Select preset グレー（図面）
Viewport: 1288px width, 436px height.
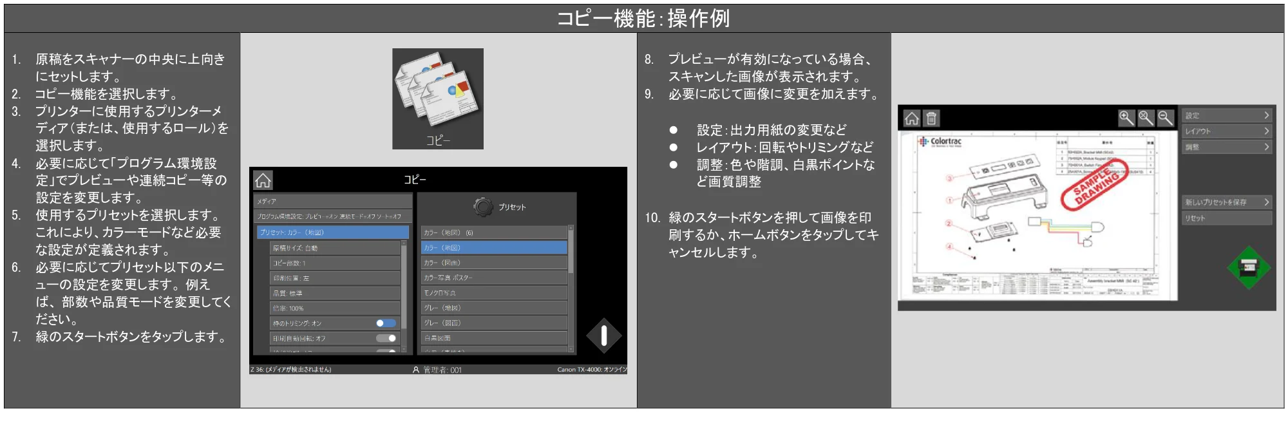pyautogui.click(x=494, y=323)
